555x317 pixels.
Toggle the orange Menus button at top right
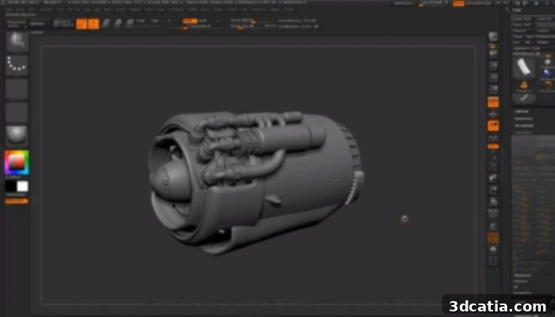pyautogui.click(x=458, y=3)
